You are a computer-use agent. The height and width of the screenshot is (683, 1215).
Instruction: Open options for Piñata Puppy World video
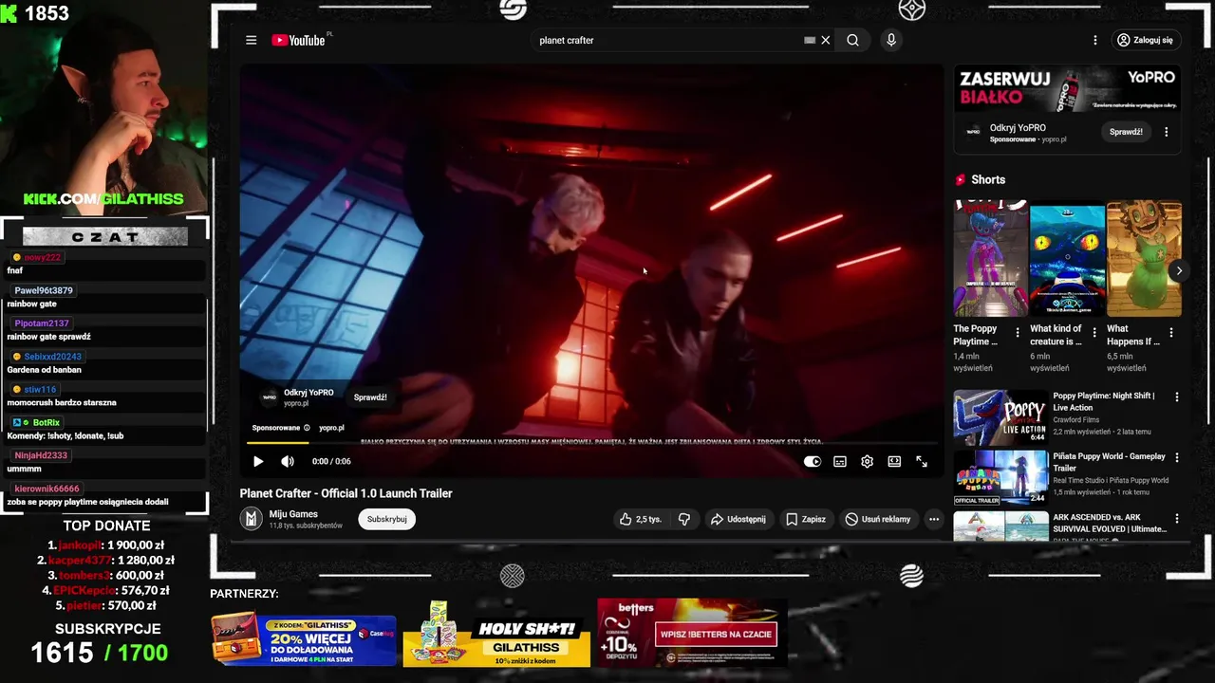(1177, 458)
